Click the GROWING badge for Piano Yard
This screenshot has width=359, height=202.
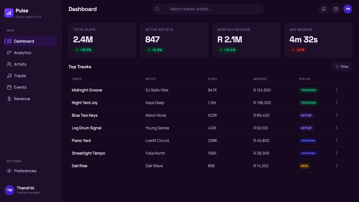[308, 141]
